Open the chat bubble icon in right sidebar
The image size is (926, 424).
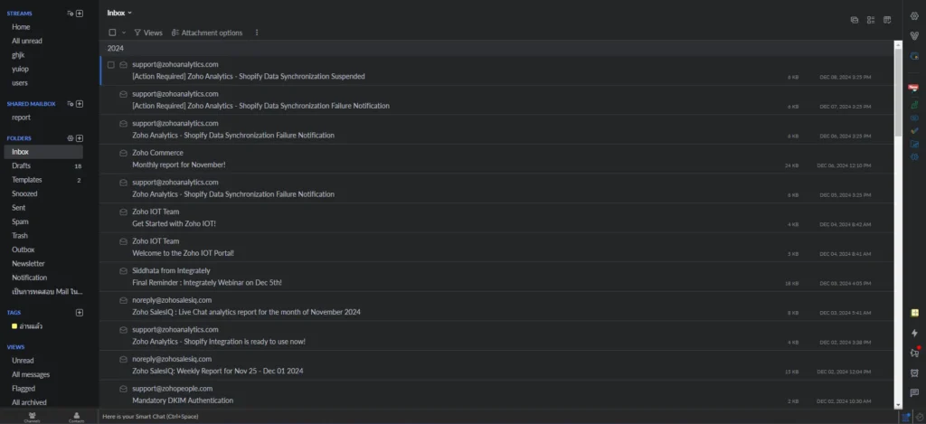[x=914, y=392]
